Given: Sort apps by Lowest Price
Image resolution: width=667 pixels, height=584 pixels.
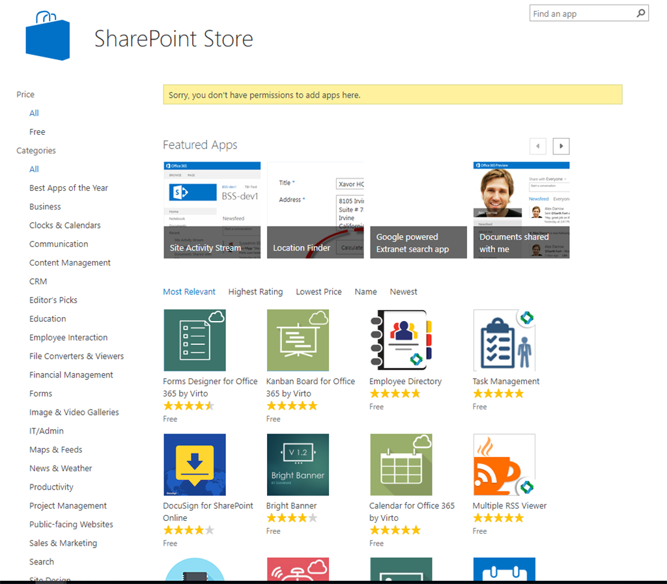Looking at the screenshot, I should click(319, 292).
